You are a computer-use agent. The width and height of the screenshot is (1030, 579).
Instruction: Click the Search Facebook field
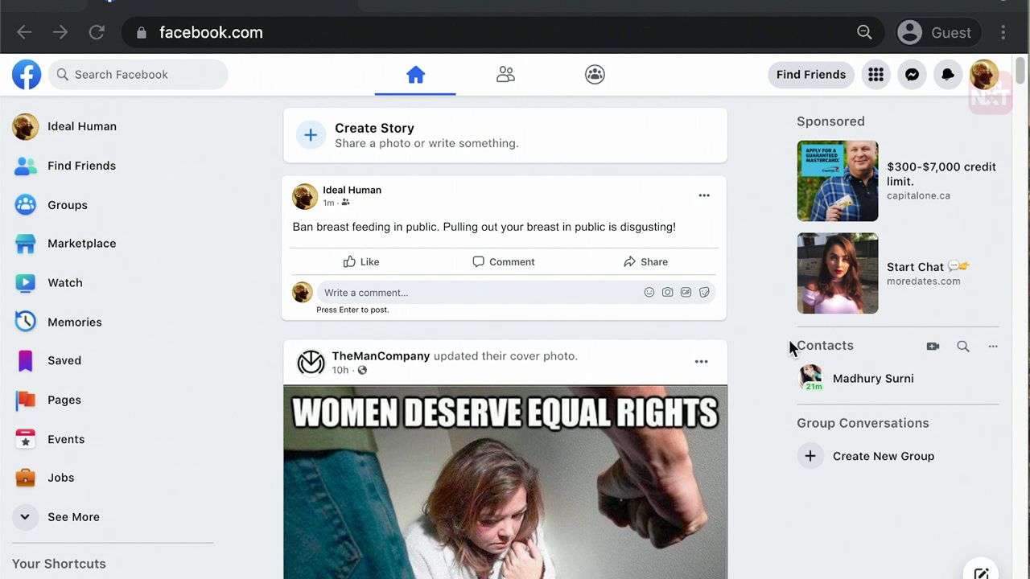point(138,75)
